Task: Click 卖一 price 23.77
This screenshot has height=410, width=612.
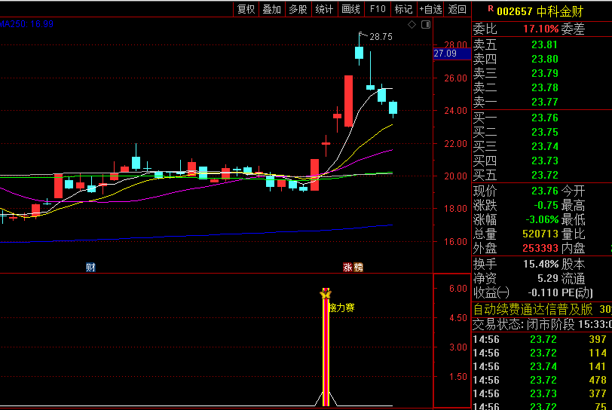Action: coord(544,102)
